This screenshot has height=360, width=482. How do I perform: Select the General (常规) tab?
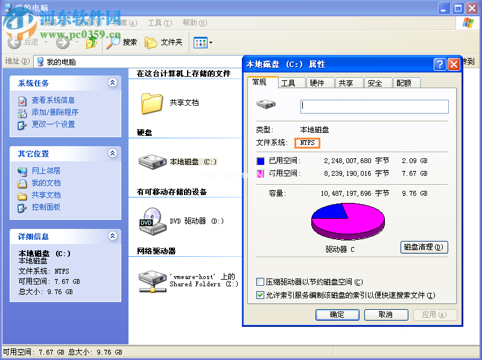click(263, 82)
